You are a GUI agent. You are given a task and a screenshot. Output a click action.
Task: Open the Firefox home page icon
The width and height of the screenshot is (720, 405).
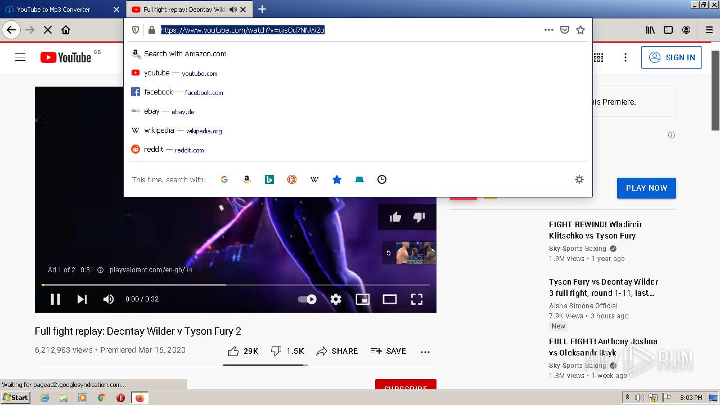[x=66, y=30]
